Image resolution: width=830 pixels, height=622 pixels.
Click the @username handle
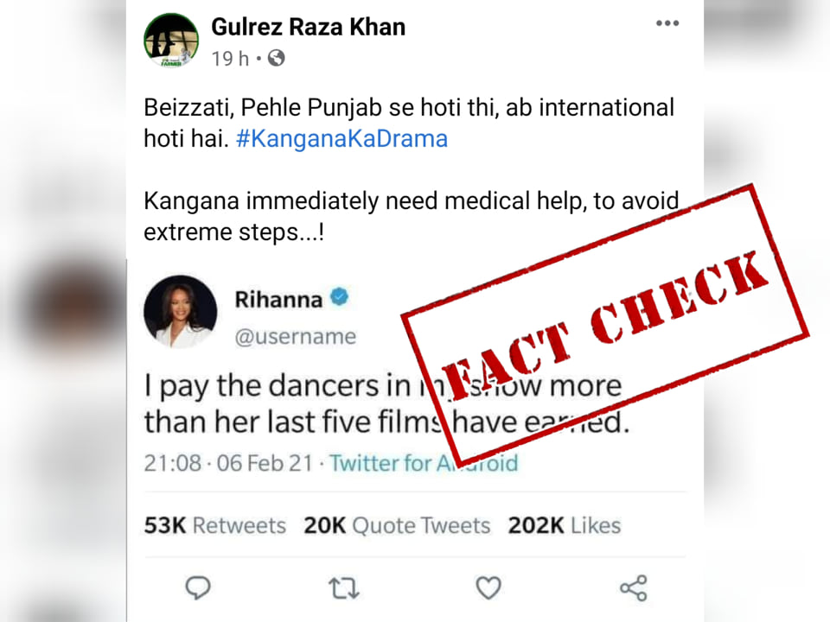tap(296, 336)
